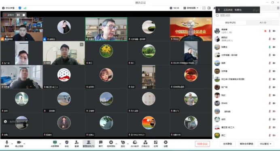Viewport: 280px width, 151px height.
Task: Expand the arrow next to mute microphone
Action: [12, 144]
